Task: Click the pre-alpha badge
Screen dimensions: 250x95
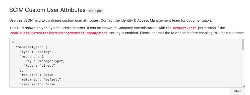Action: click(x=96, y=11)
